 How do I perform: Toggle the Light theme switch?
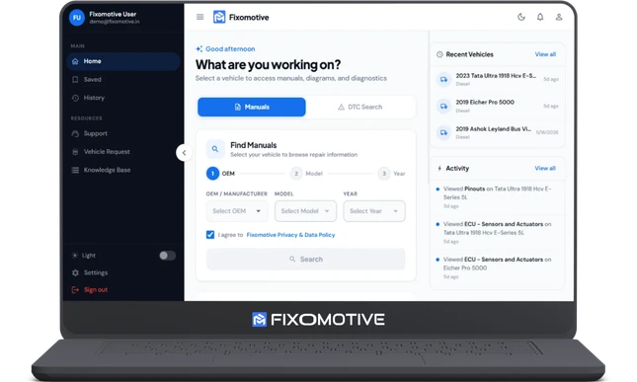[x=167, y=256]
